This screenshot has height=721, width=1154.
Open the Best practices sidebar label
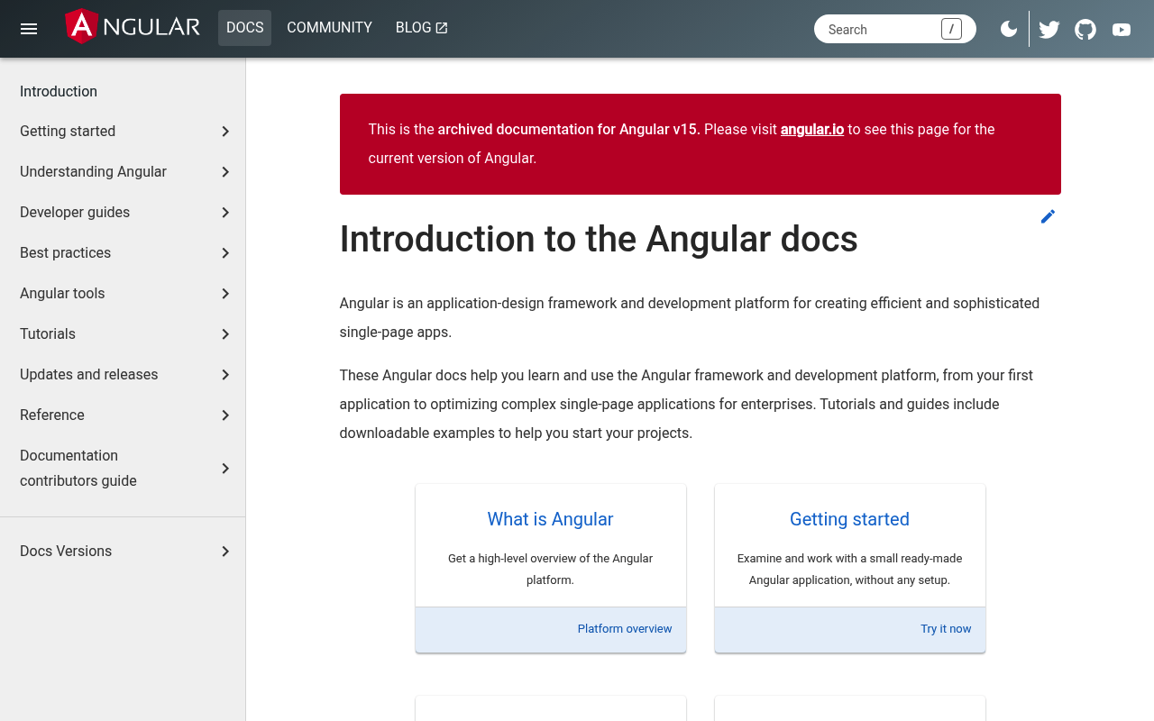tap(65, 253)
